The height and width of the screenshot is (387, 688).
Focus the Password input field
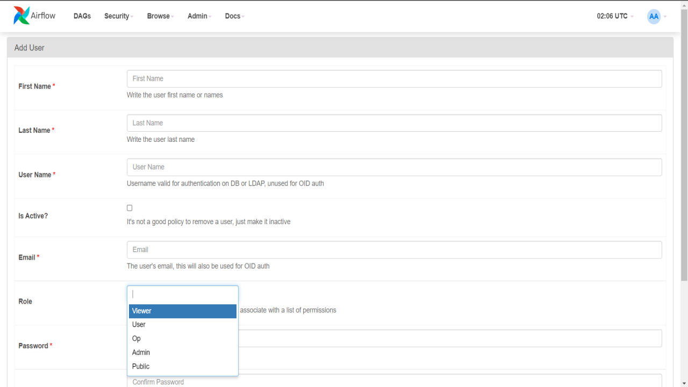(x=450, y=338)
